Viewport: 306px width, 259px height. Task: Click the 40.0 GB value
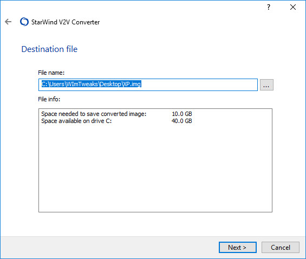click(181, 121)
